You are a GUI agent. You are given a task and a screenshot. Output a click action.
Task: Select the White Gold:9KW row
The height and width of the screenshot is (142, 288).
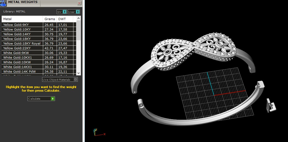click(39, 53)
